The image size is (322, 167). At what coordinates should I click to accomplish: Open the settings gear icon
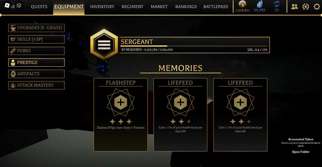tap(317, 6)
